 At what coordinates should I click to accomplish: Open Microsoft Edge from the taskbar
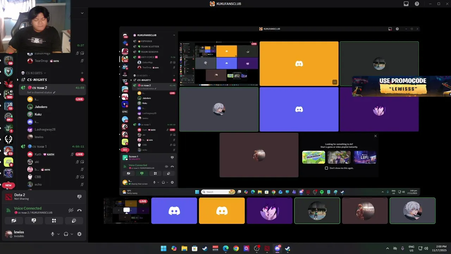pos(225,248)
